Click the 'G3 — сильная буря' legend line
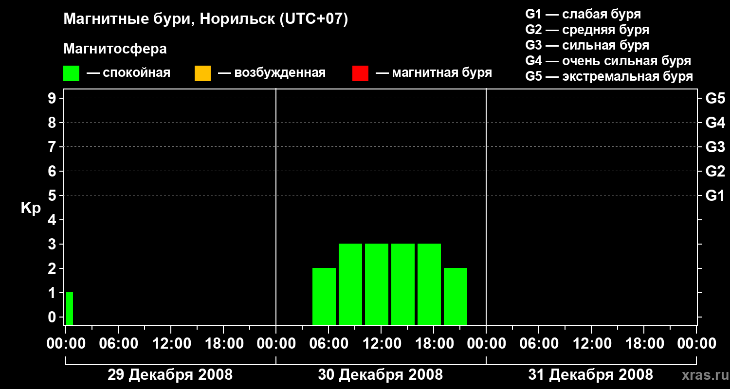The image size is (730, 389). (x=587, y=45)
